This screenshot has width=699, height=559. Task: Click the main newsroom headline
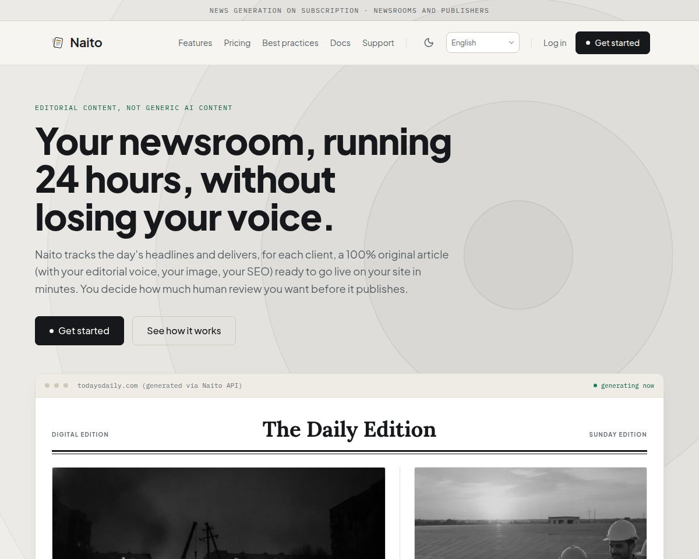(243, 179)
